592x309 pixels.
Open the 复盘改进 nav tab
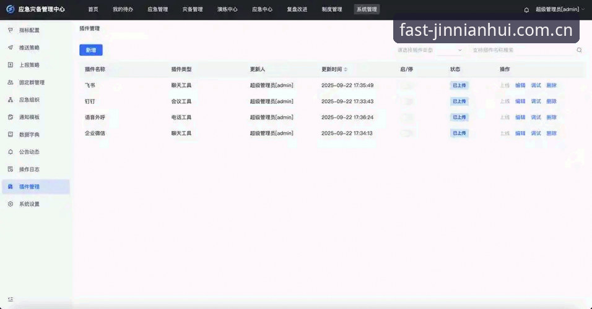[x=297, y=9]
